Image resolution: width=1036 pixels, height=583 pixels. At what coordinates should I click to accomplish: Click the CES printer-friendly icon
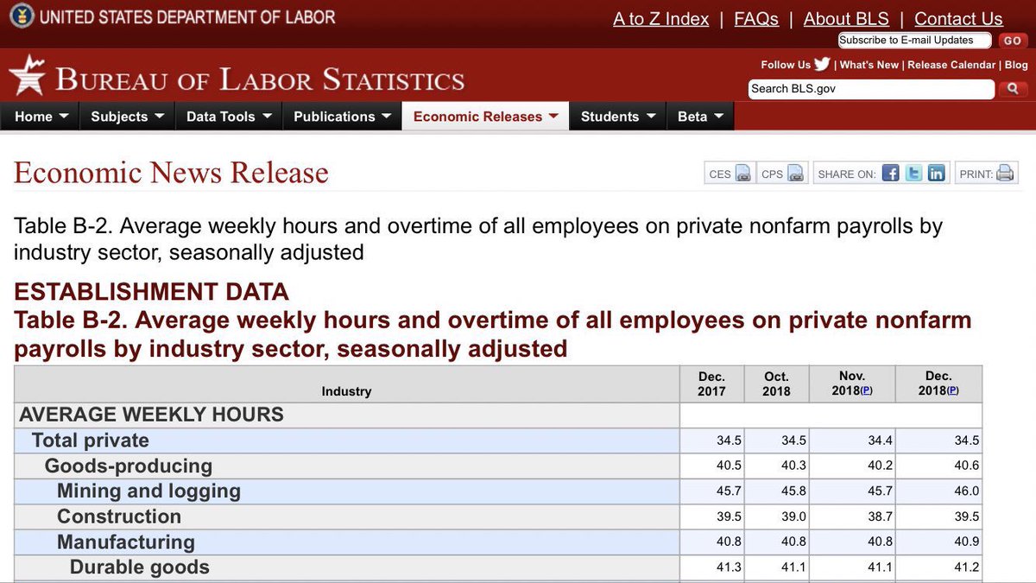pyautogui.click(x=744, y=174)
